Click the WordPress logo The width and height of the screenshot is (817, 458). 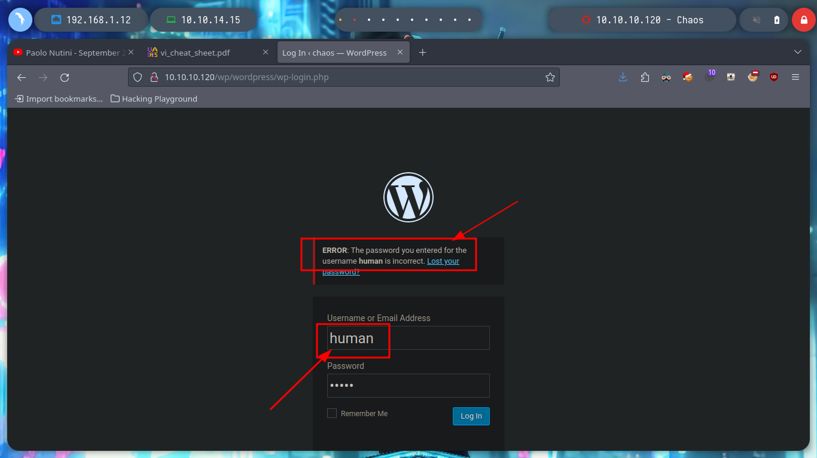tap(408, 197)
